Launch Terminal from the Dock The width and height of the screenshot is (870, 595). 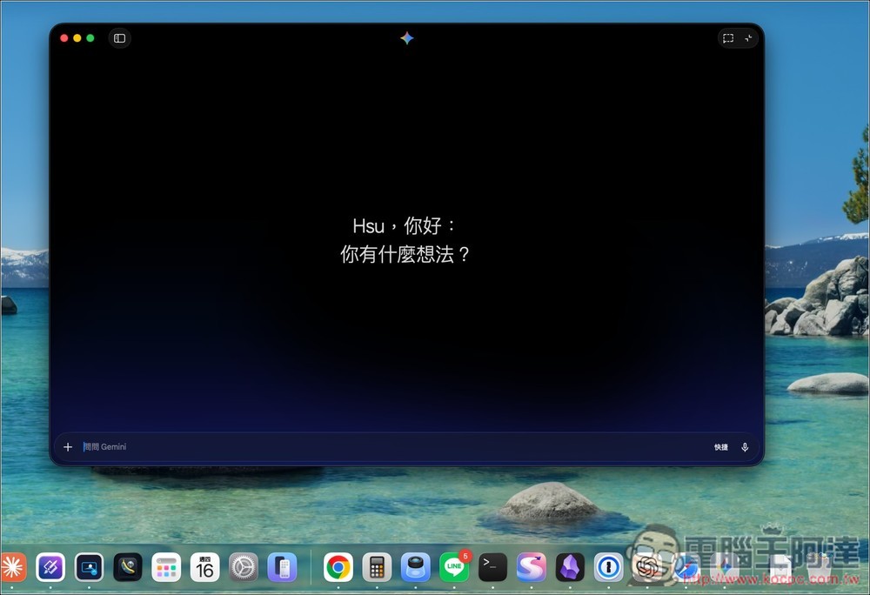pyautogui.click(x=492, y=566)
